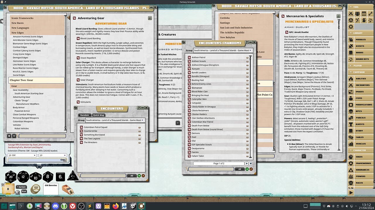The width and height of the screenshot is (375, 210).
Task: Open the Combat Tracker crossed-swords icon
Action: click(351, 13)
